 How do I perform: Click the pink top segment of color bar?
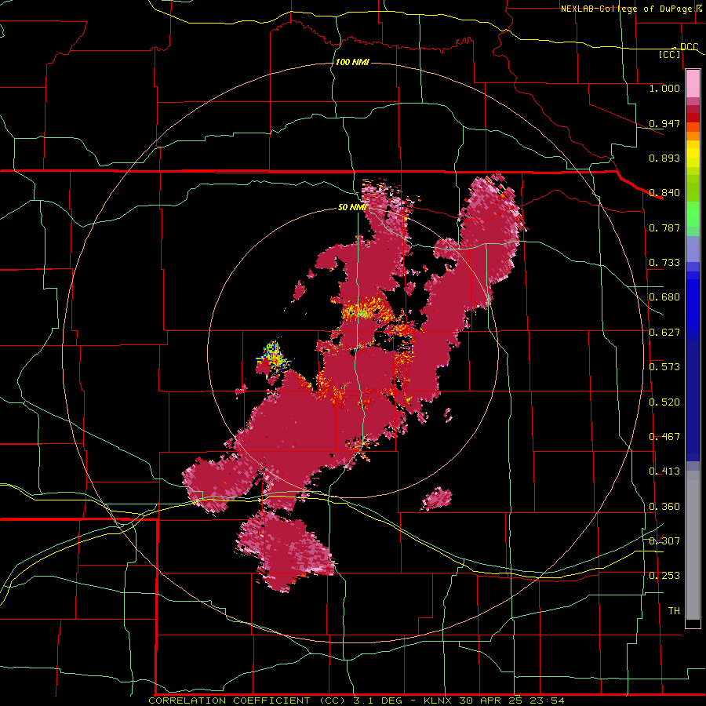pos(693,84)
